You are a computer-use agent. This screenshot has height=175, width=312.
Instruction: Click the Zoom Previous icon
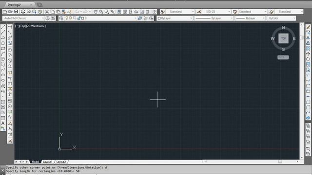pos(113,12)
